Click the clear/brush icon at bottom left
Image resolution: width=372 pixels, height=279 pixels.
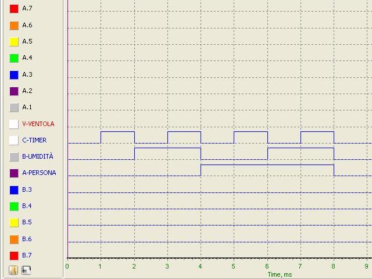[14, 270]
